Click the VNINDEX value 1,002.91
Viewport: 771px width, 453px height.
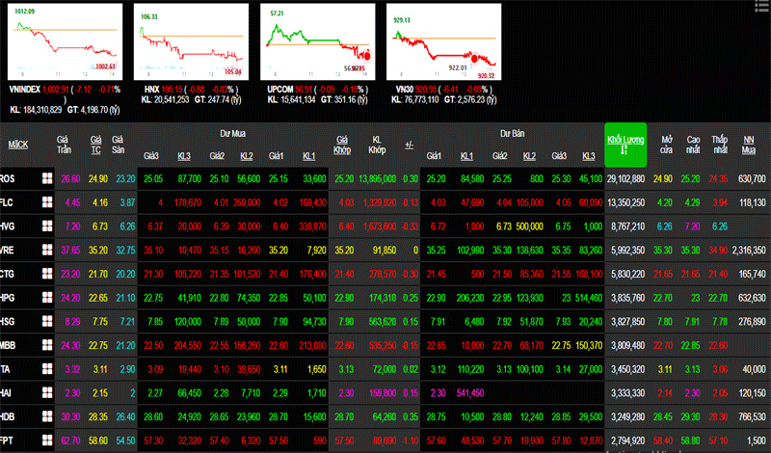[x=56, y=90]
